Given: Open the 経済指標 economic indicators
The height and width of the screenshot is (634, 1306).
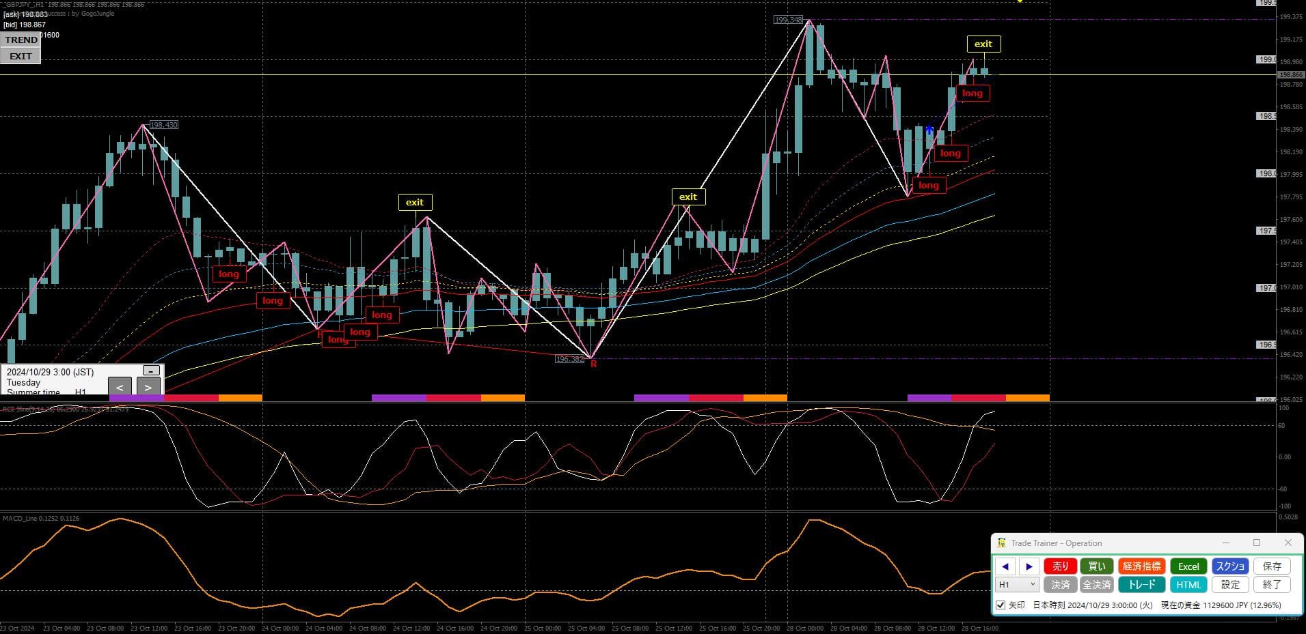Looking at the screenshot, I should pos(1141,566).
